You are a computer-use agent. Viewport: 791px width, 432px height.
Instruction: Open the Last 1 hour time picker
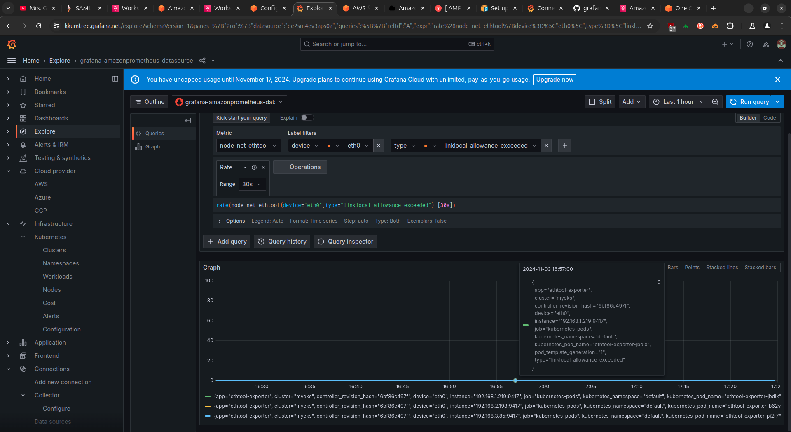[678, 102]
